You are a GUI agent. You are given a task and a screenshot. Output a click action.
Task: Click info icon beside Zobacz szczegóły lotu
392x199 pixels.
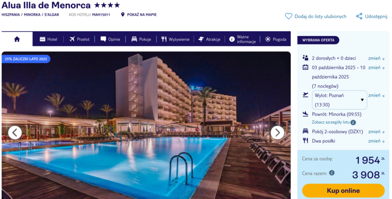pos(353,122)
